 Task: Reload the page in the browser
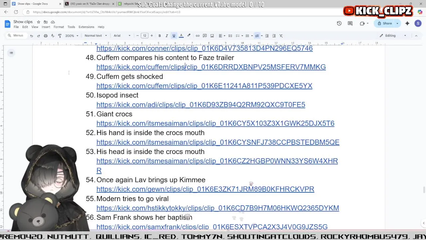point(16,12)
